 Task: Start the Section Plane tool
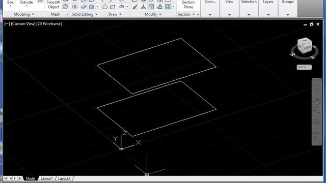(188, 5)
